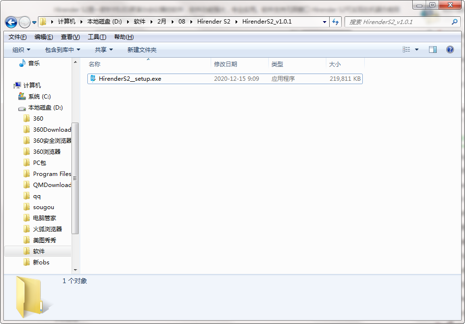Select 计算机 in navigation pane
465x324 pixels.
tap(32, 86)
